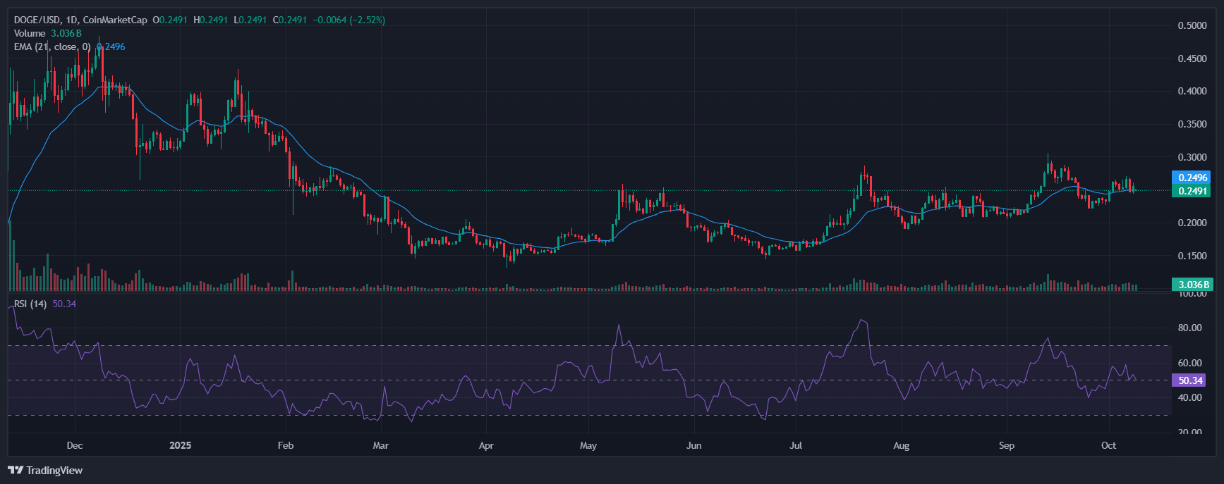The height and width of the screenshot is (484, 1224).
Task: Select the 0.1500 price scale label
Action: pos(1192,256)
